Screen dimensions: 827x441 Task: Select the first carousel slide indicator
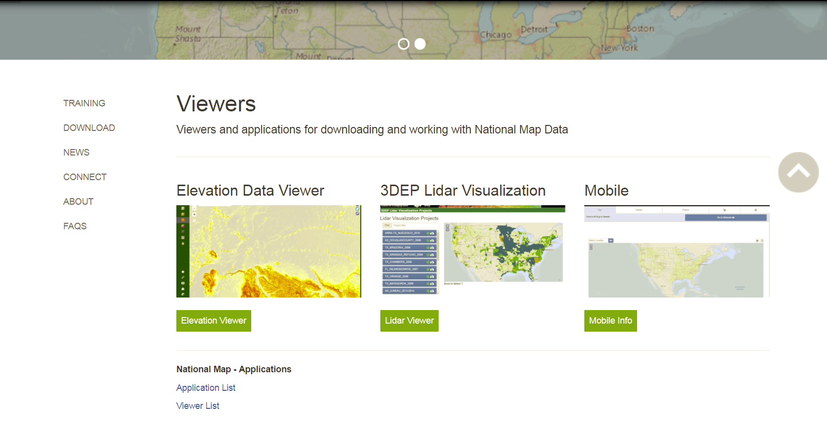click(403, 44)
